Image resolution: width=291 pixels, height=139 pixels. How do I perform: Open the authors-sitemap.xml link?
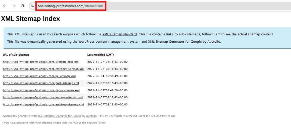click(x=43, y=97)
